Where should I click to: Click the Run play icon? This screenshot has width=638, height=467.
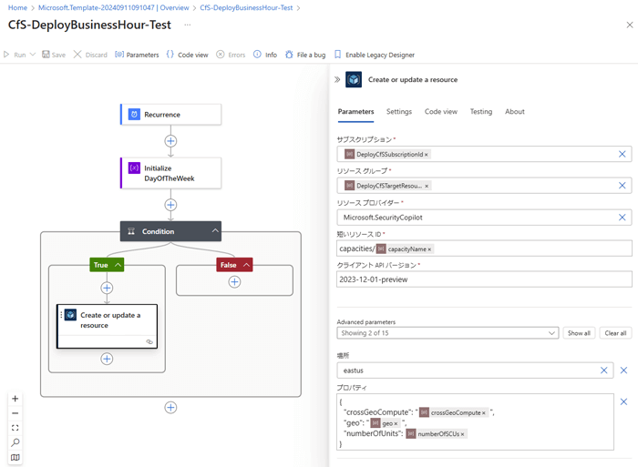6,54
